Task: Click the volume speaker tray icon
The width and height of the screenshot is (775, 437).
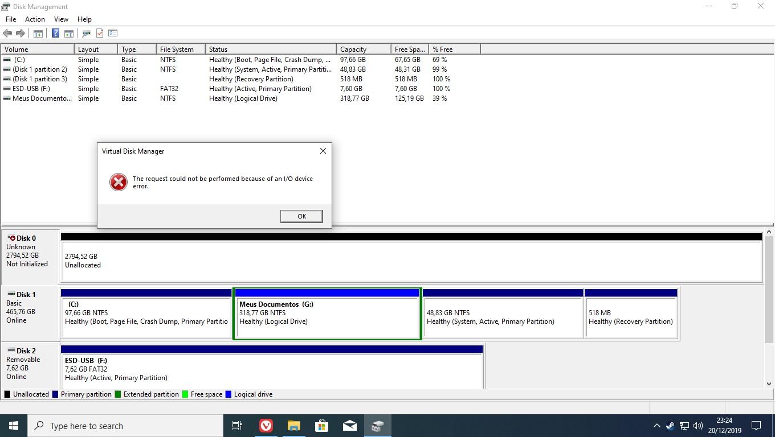Action: coord(698,426)
